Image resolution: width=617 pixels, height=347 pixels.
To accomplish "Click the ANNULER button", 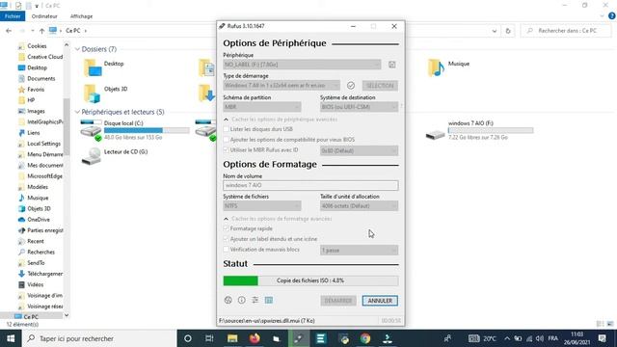I will pyautogui.click(x=380, y=301).
